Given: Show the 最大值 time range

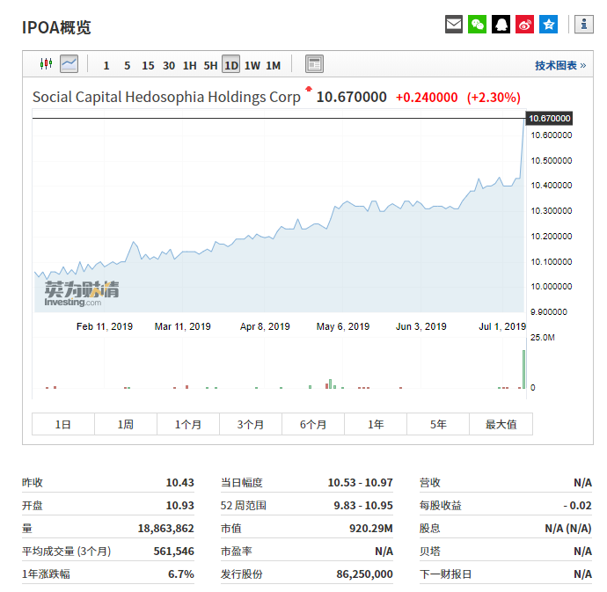Looking at the screenshot, I should click(501, 424).
